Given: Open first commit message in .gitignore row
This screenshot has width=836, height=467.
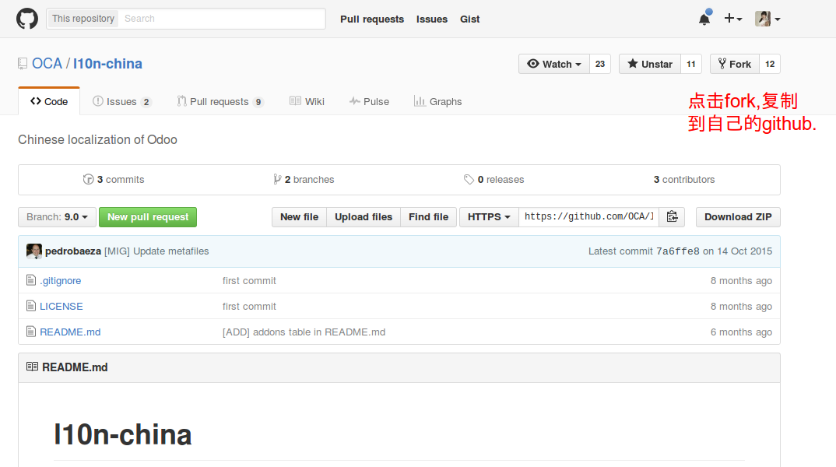Looking at the screenshot, I should 249,280.
